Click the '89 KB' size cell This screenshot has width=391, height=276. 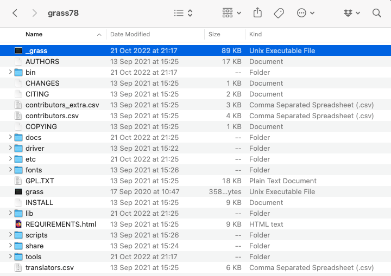point(231,50)
